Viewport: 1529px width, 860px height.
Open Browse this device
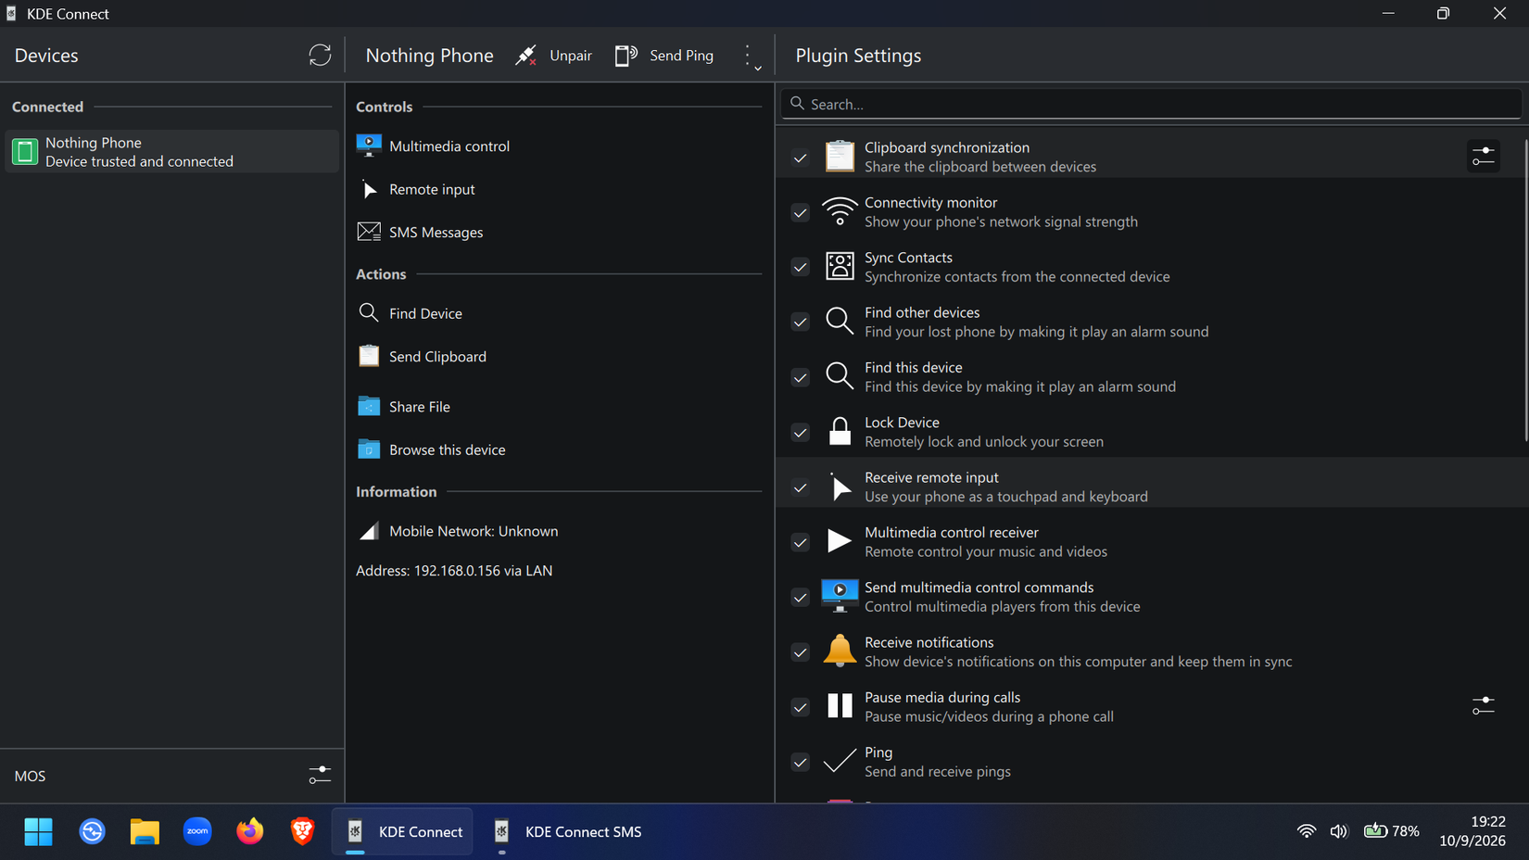coord(559,449)
